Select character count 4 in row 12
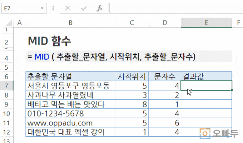The image size is (243, 143). (x=165, y=132)
